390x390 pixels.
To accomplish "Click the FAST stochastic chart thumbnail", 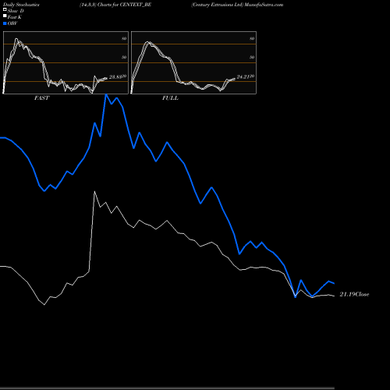I will (x=66, y=62).
